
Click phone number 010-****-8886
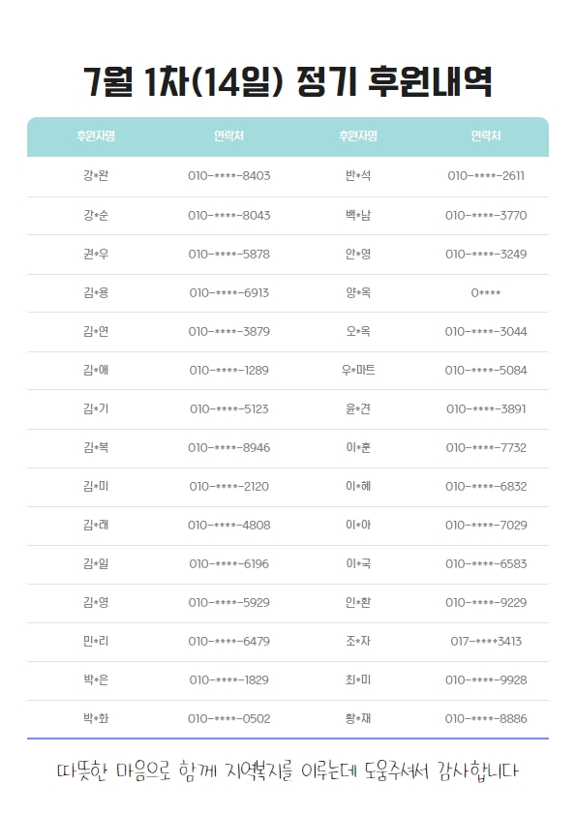point(486,719)
